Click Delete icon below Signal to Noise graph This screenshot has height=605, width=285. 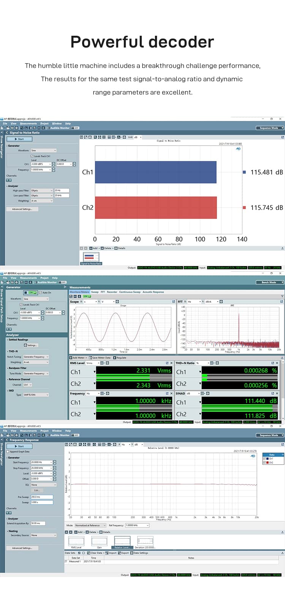[x=102, y=248]
